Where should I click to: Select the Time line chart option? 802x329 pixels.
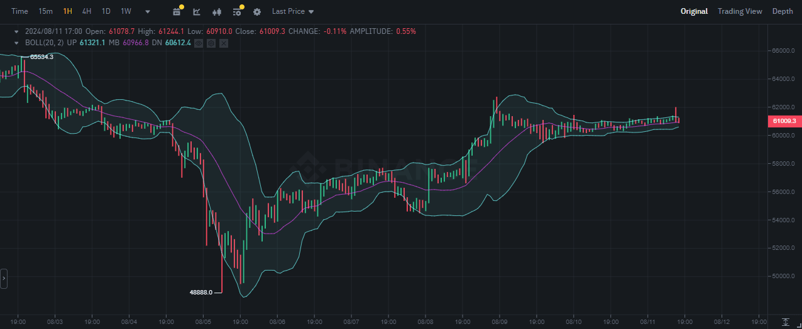(x=19, y=11)
